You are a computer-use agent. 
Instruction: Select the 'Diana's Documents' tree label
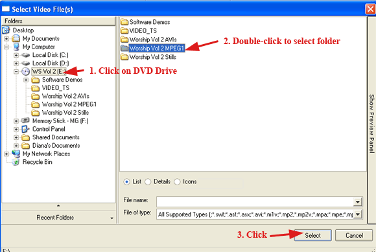[56, 145]
